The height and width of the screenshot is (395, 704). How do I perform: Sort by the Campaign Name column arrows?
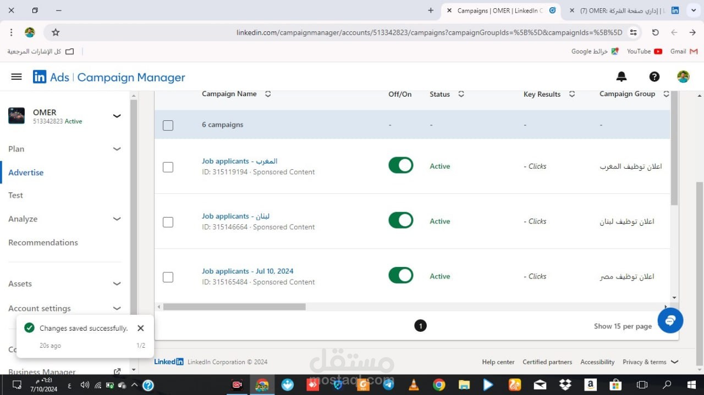coord(268,94)
